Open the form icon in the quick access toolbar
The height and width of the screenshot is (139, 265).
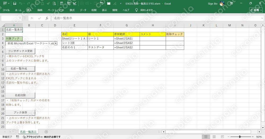pyautogui.click(x=62, y=3)
